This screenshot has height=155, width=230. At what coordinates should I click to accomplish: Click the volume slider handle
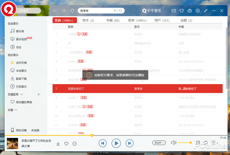(x=191, y=143)
